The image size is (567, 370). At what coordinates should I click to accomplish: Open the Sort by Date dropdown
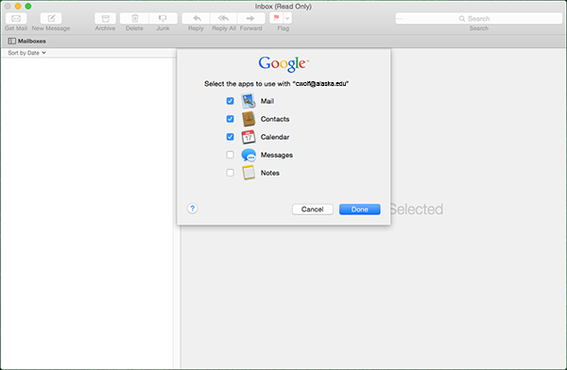[26, 53]
